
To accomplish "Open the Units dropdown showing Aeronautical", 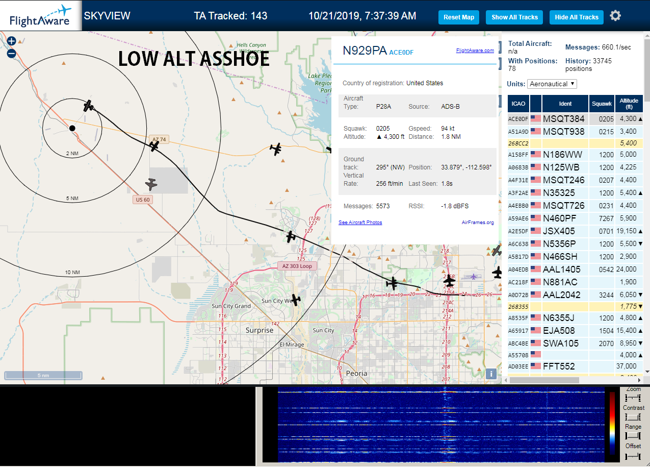I will coord(552,84).
